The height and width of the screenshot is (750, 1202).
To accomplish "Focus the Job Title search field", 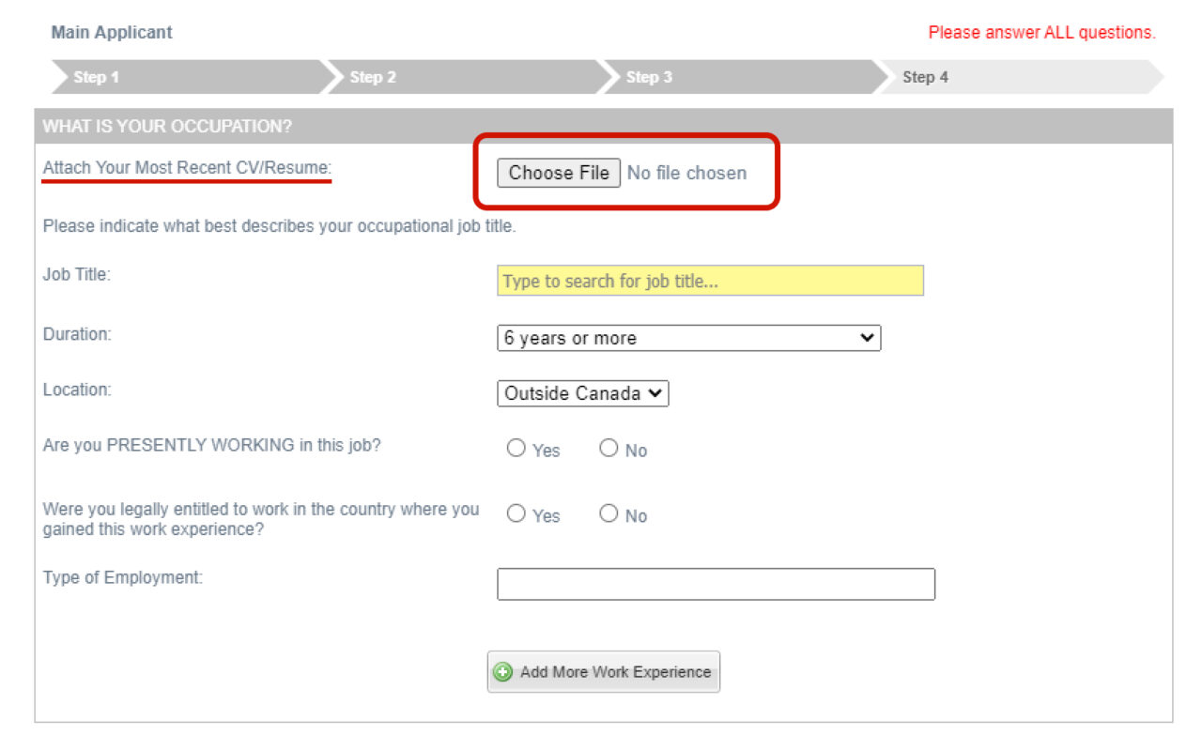I will click(710, 281).
